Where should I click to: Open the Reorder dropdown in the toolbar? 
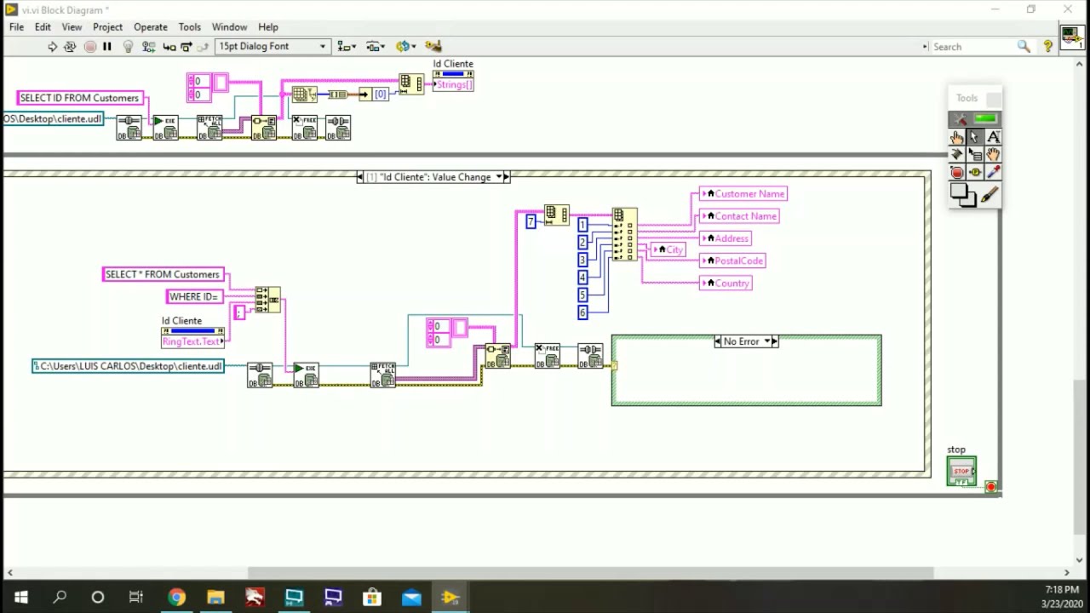[404, 47]
